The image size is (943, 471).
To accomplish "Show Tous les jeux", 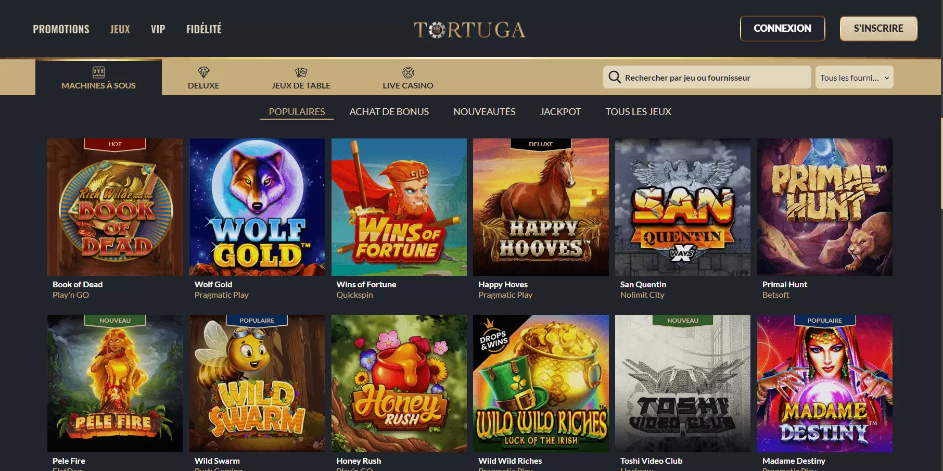I will point(638,111).
